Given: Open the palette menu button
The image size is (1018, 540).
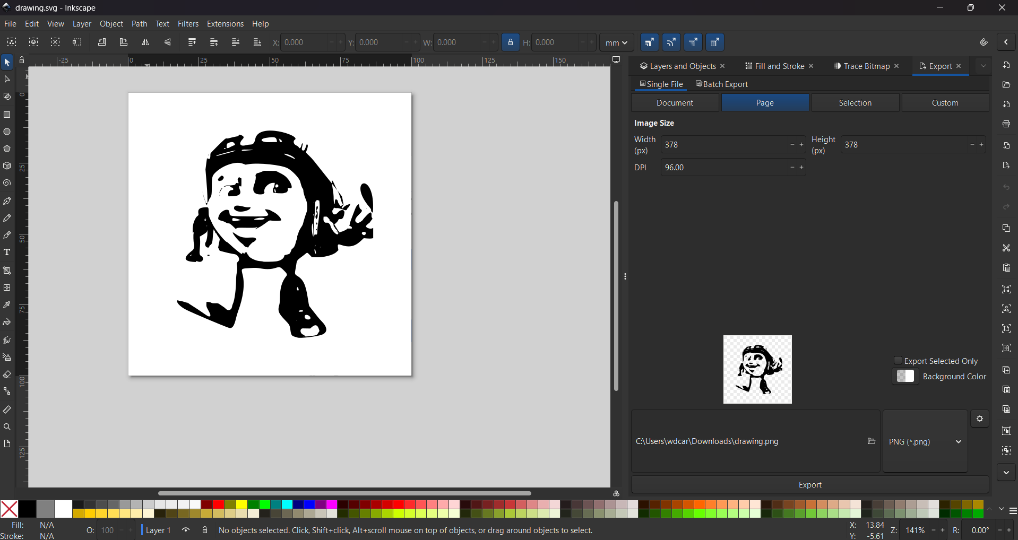Looking at the screenshot, I should [1013, 511].
